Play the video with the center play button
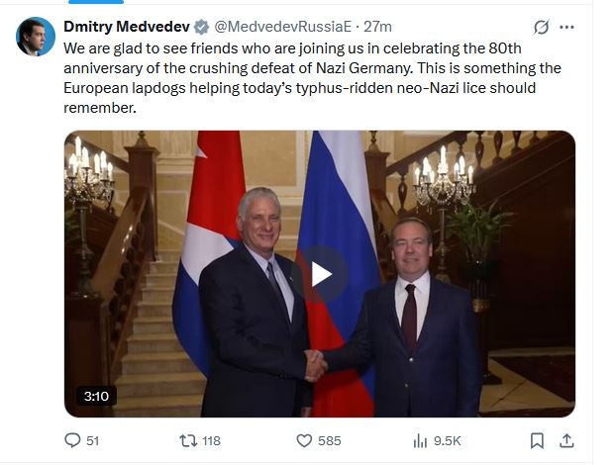The image size is (616, 465). point(320,273)
